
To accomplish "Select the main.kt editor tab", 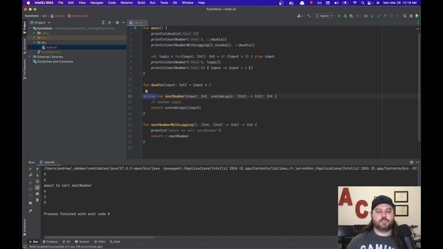I will tap(137, 23).
